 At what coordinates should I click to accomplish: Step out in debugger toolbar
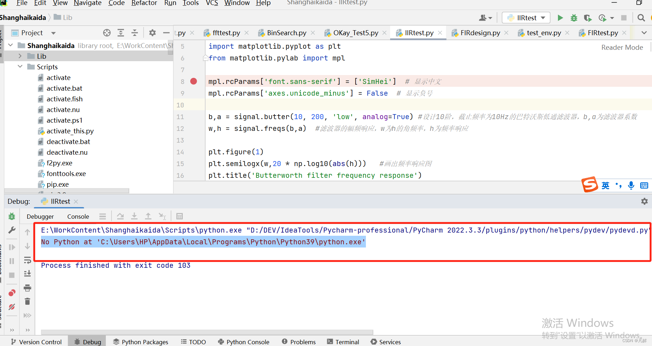click(x=148, y=216)
